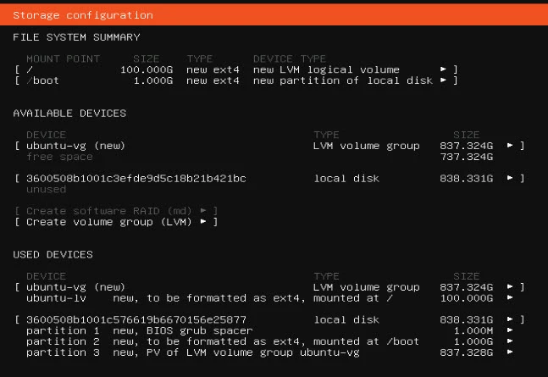This screenshot has width=548, height=377.
Task: Select free space 737.324G entry
Action: [59, 157]
